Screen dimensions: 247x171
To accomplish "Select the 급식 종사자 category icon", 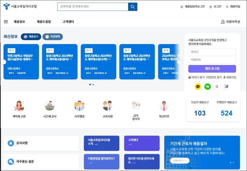I will (x=136, y=105).
